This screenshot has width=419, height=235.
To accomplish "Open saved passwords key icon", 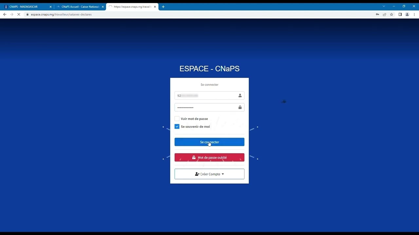I will (377, 14).
